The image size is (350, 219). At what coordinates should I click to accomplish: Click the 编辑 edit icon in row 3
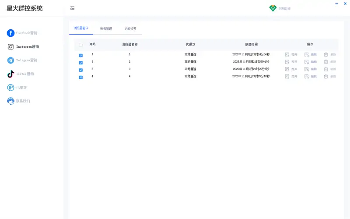[x=307, y=69]
